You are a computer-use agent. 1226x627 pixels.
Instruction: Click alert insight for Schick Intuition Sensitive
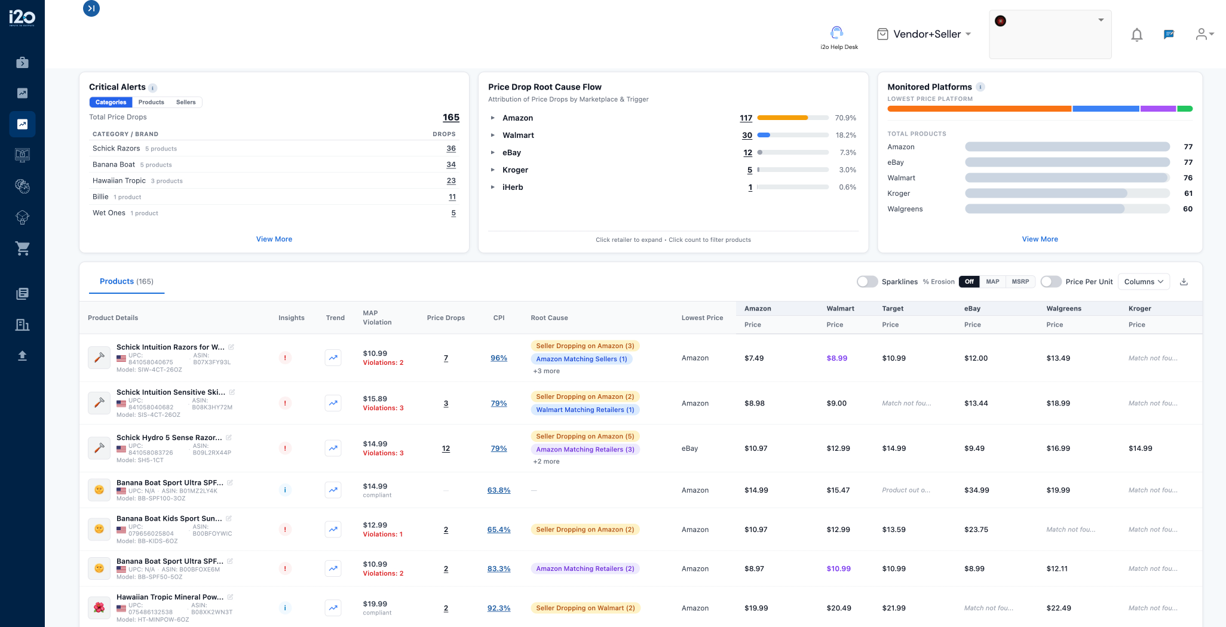285,403
